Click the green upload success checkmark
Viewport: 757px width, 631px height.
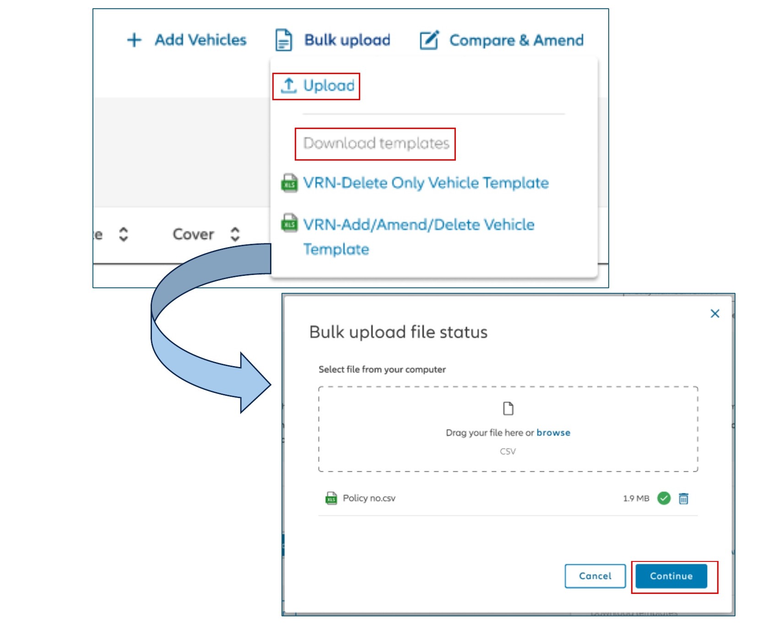[x=664, y=498]
